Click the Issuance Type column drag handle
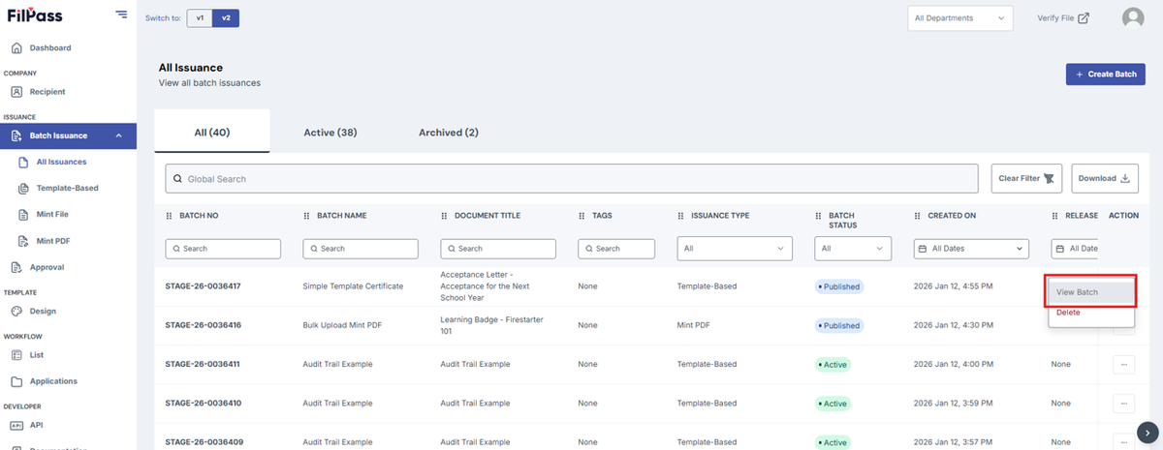The image size is (1163, 450). [680, 216]
